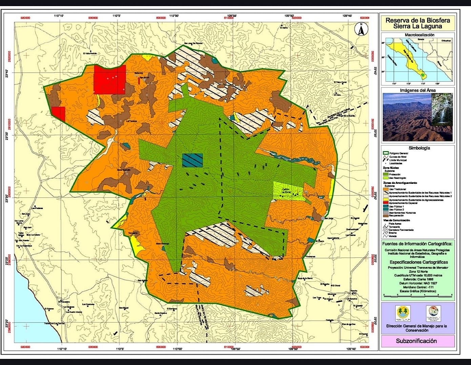471x365 pixels.
Task: Click the Polígono General legend symbol
Action: coord(385,153)
